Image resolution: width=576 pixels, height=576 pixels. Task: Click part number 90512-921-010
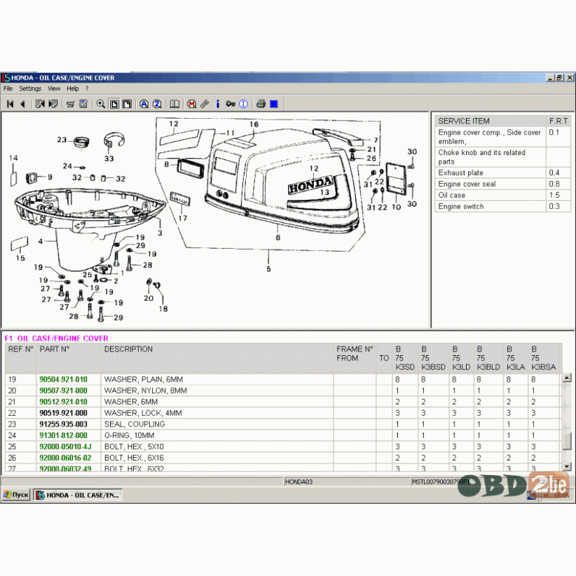click(x=64, y=402)
